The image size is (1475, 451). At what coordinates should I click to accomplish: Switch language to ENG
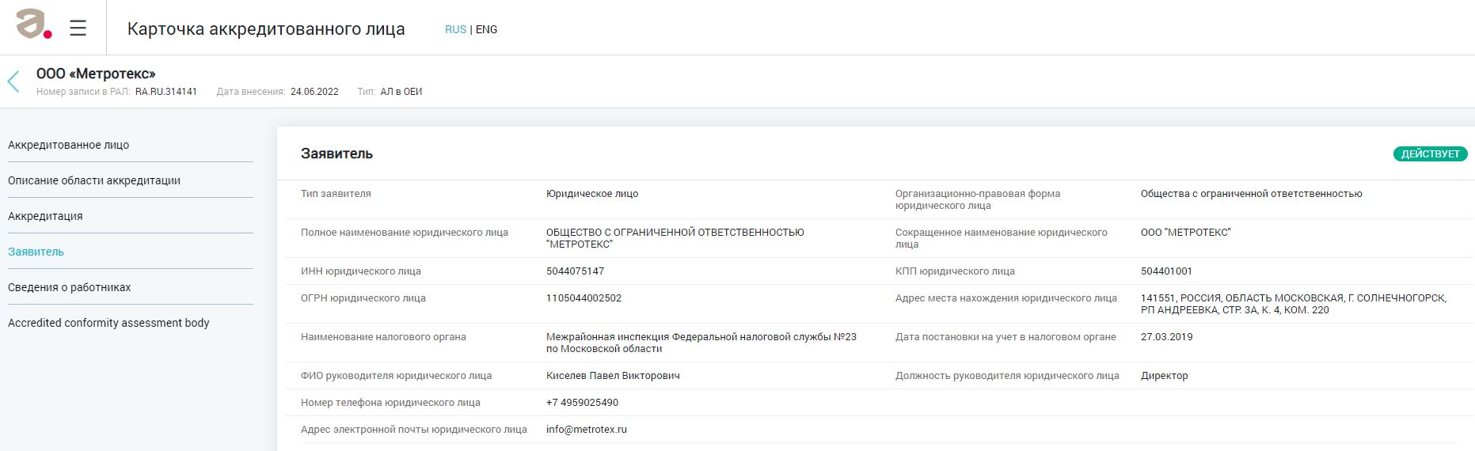487,29
